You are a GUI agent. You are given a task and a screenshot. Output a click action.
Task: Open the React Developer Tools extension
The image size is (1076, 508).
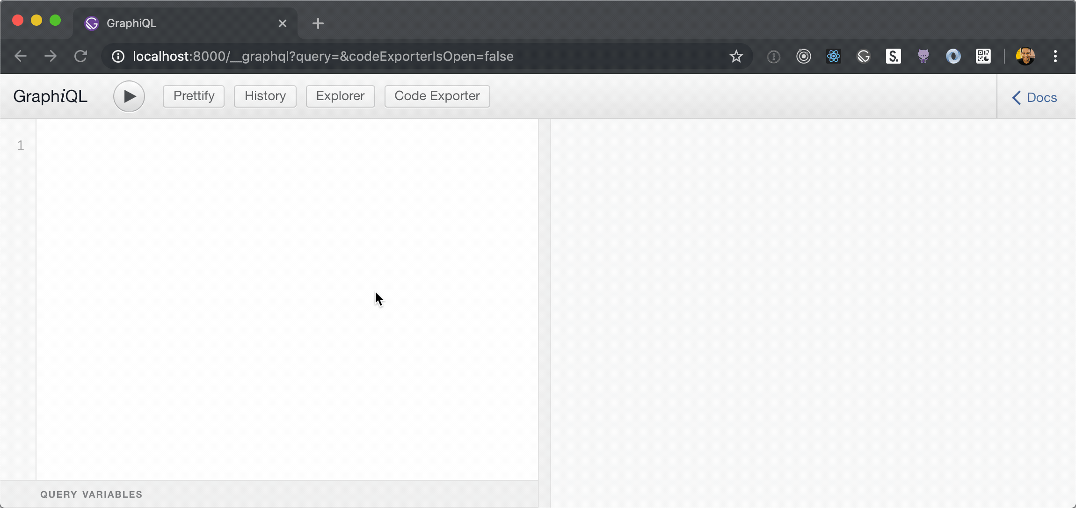[834, 56]
